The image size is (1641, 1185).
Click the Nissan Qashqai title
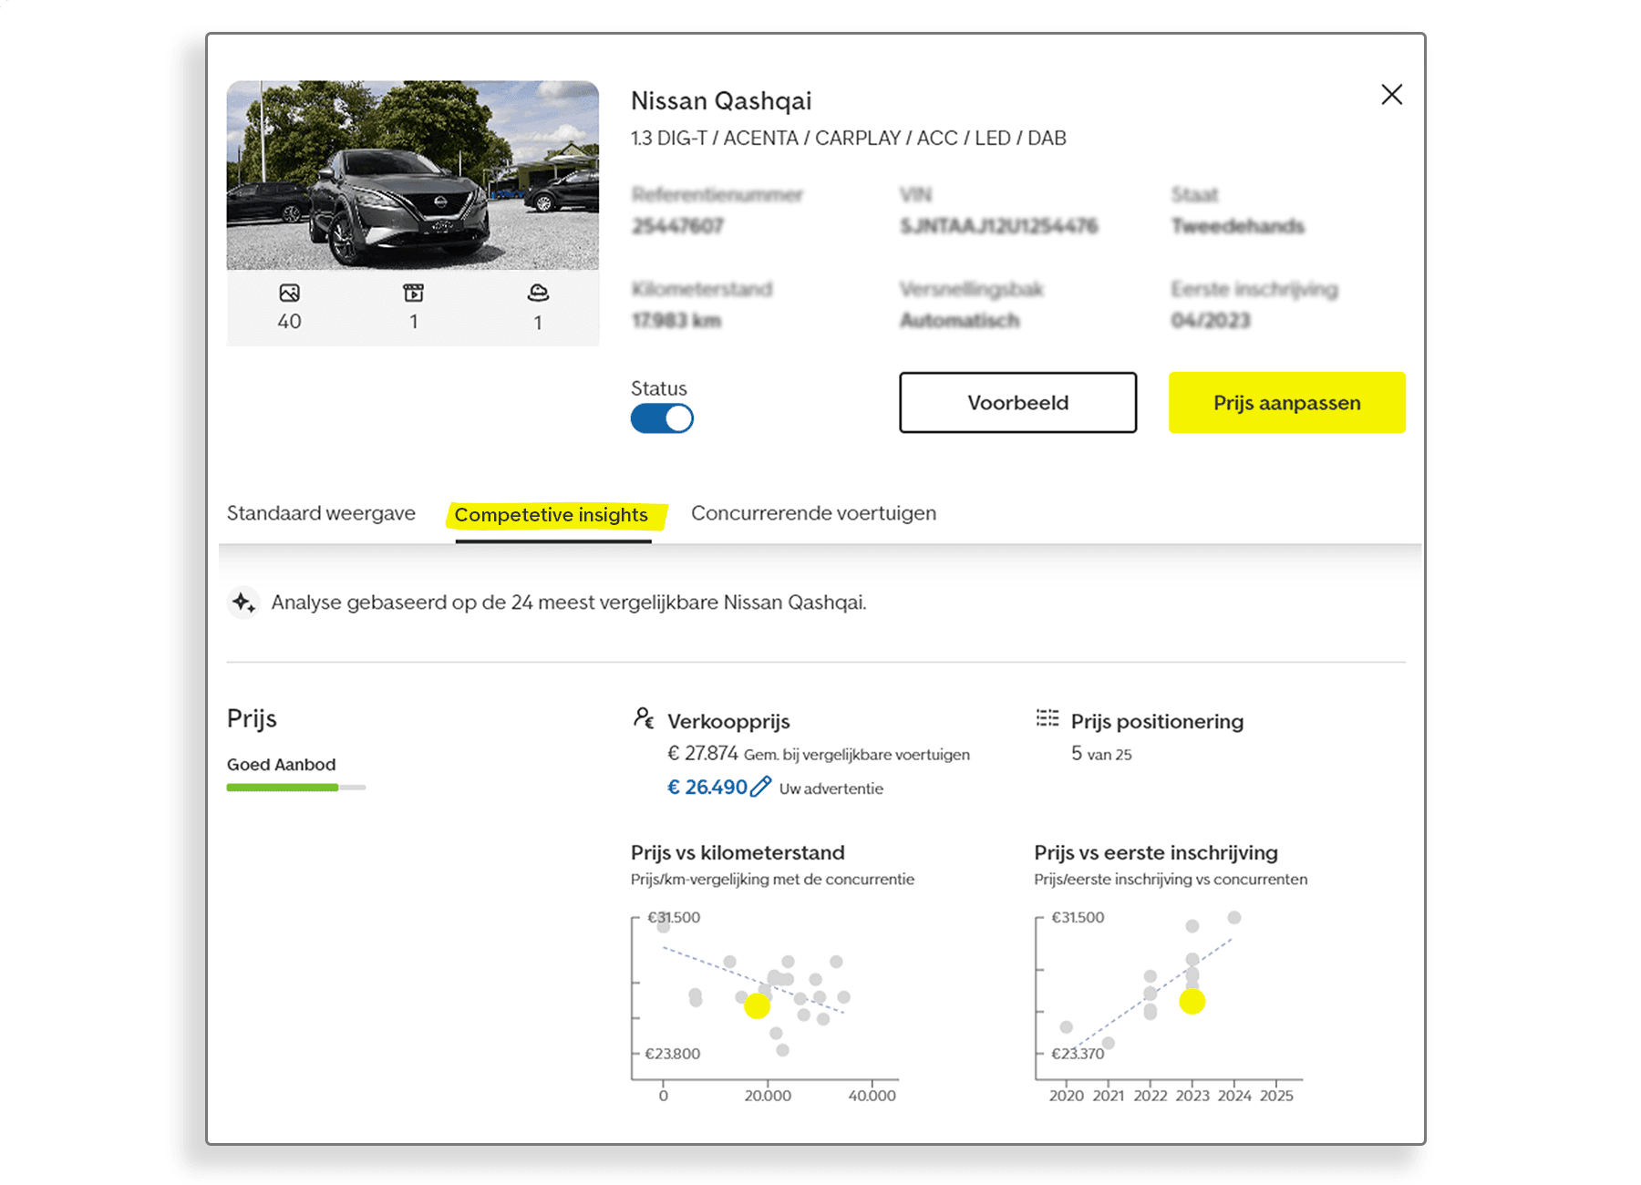tap(721, 101)
